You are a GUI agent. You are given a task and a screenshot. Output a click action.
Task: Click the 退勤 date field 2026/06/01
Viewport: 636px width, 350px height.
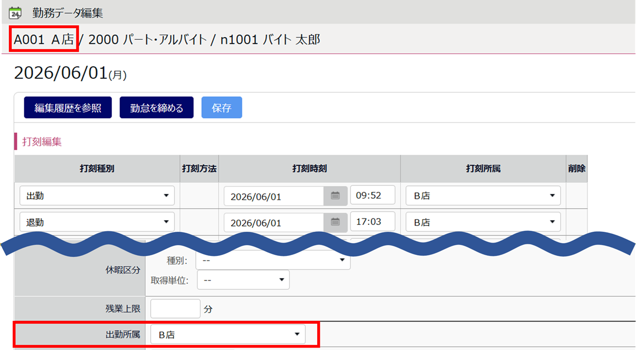274,222
